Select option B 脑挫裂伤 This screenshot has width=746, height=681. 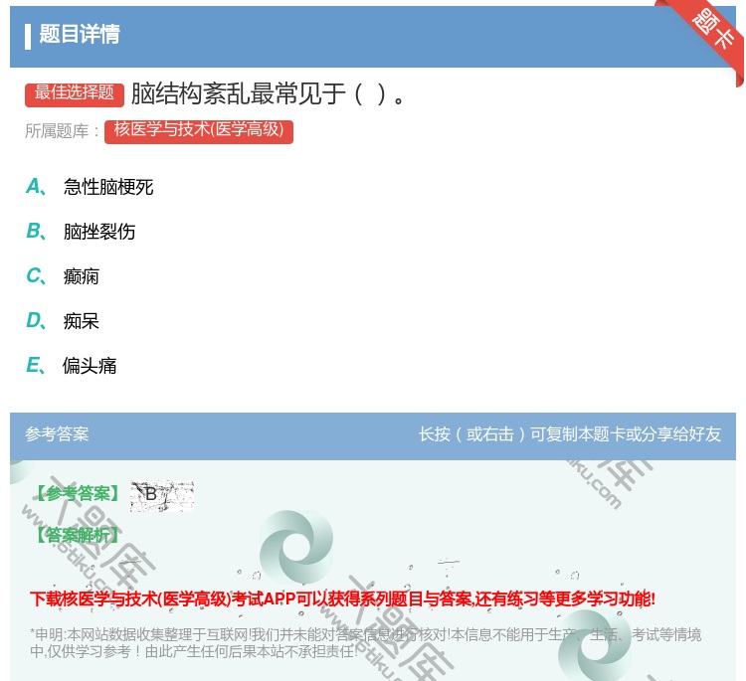81,231
